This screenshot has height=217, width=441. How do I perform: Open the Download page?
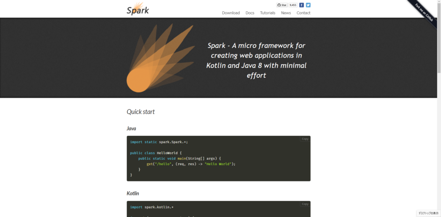231,13
